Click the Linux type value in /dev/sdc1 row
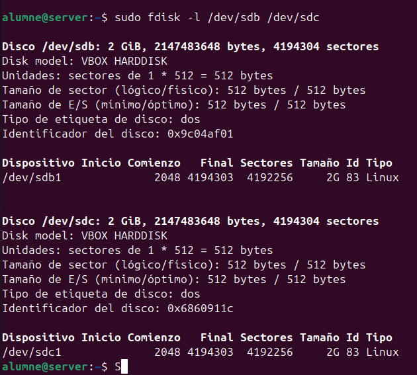This screenshot has width=417, height=375. [382, 351]
